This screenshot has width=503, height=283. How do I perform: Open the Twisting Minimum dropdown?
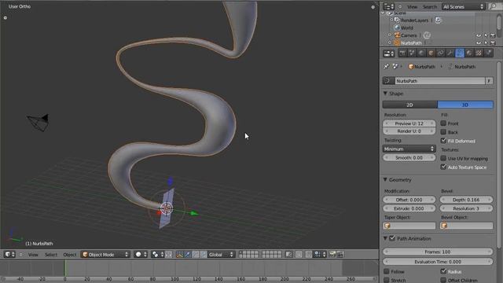click(x=409, y=149)
